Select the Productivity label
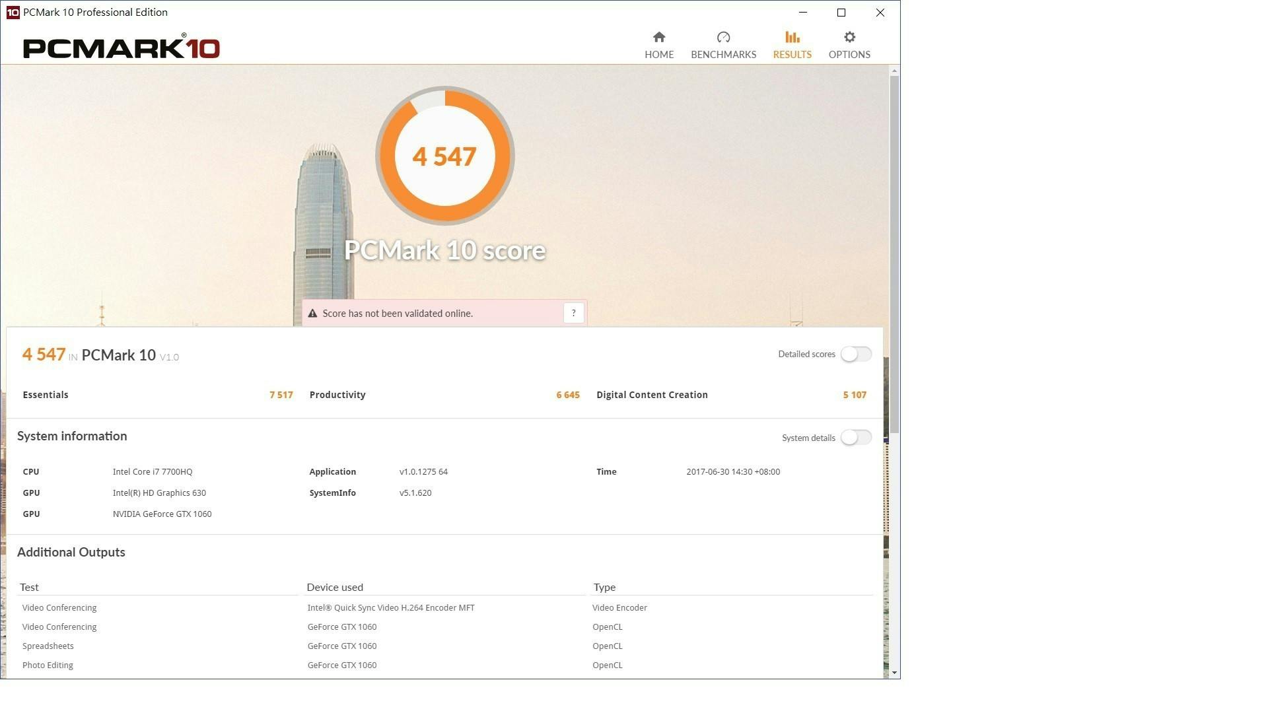 coord(337,395)
